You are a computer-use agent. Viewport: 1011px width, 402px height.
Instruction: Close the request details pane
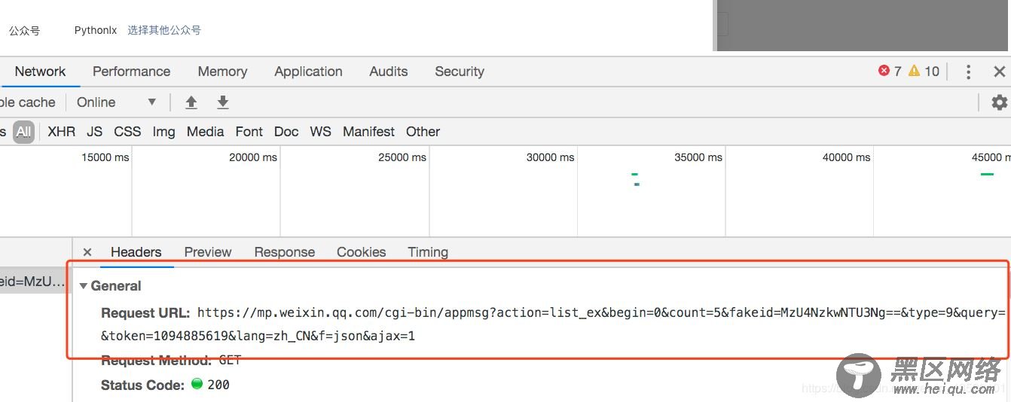pyautogui.click(x=87, y=252)
